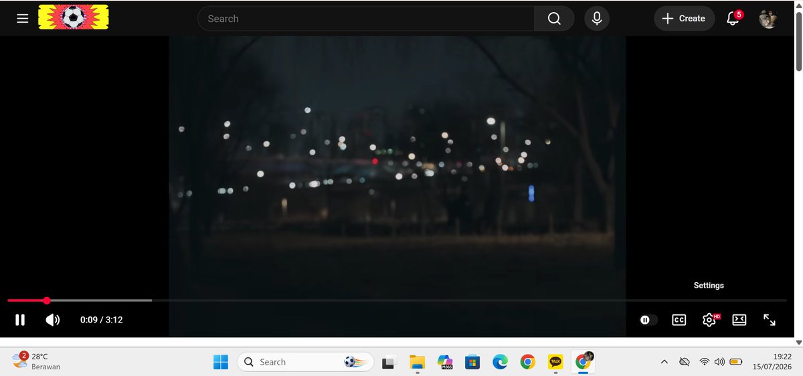Click the cloud sync status tray icon

point(684,362)
